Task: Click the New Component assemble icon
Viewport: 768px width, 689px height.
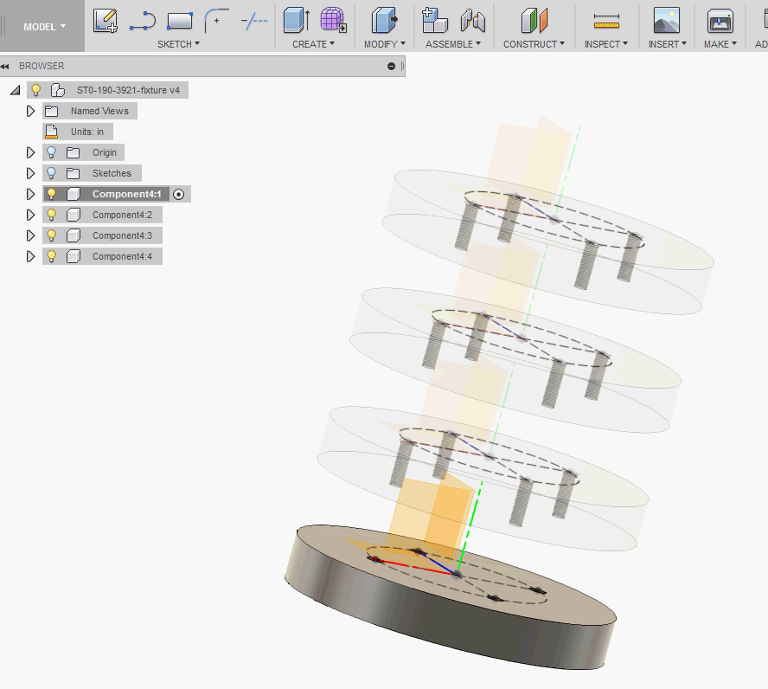Action: click(x=434, y=21)
